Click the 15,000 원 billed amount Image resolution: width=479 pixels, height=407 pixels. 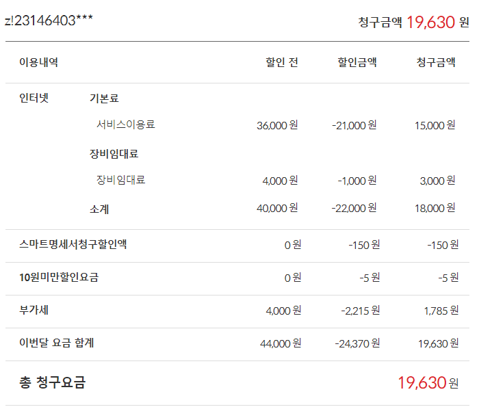(435, 125)
